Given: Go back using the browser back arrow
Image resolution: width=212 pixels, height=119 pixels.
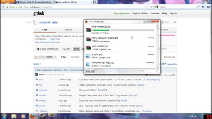Looking at the screenshot, I should point(3,7).
